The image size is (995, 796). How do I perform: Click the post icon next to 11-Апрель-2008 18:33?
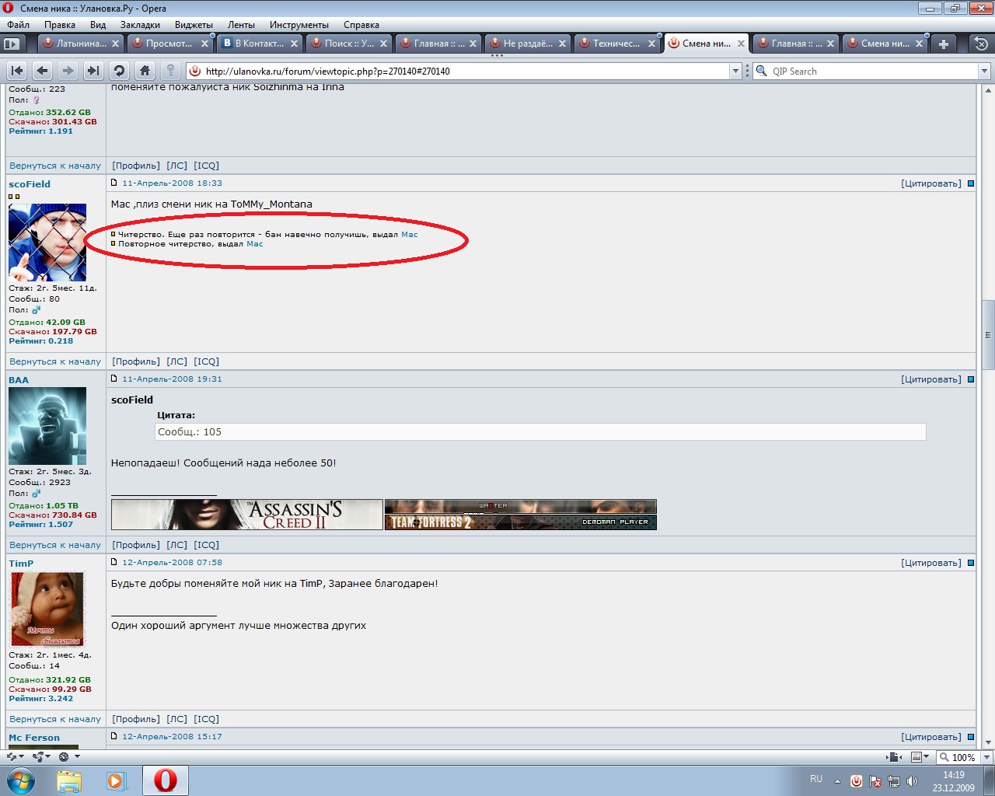pos(114,183)
